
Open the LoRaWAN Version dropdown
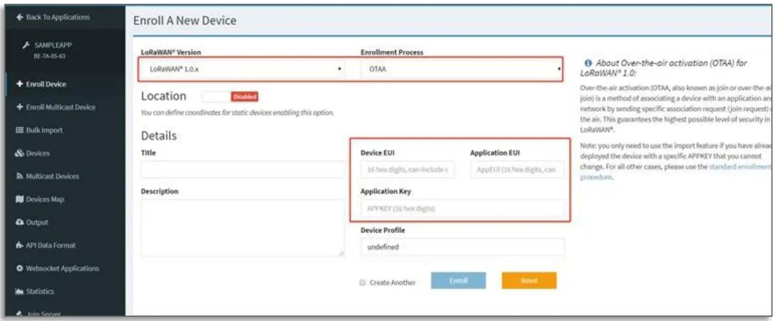(x=244, y=69)
